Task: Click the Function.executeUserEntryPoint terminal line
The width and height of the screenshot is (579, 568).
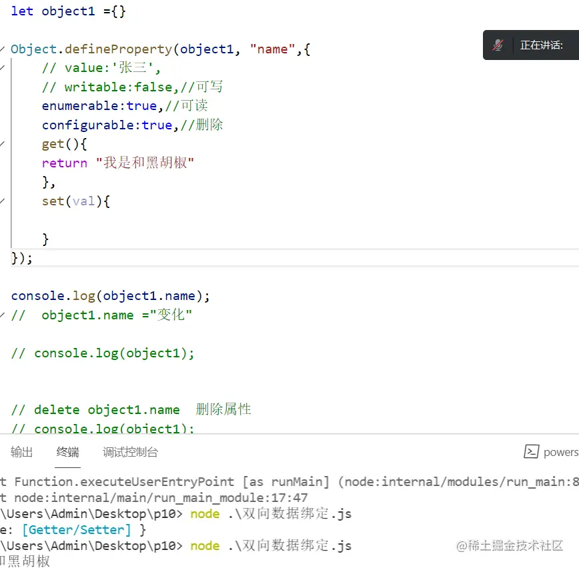Action: [x=289, y=481]
